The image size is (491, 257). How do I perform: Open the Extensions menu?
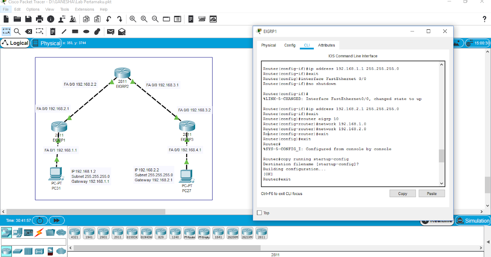click(x=84, y=9)
